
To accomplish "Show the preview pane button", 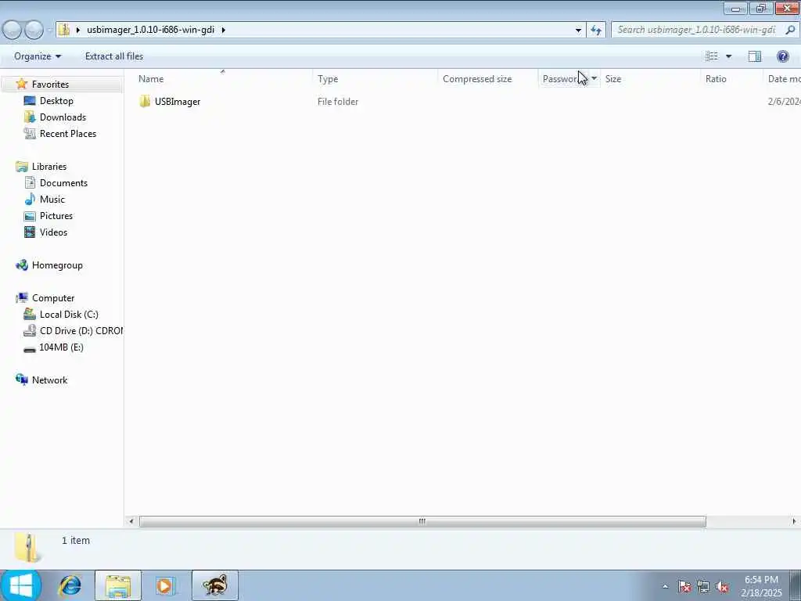I will pyautogui.click(x=755, y=56).
